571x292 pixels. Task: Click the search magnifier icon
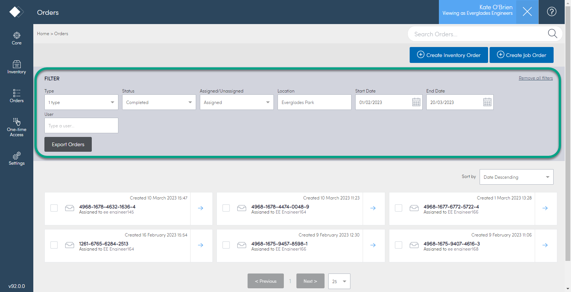tap(552, 34)
